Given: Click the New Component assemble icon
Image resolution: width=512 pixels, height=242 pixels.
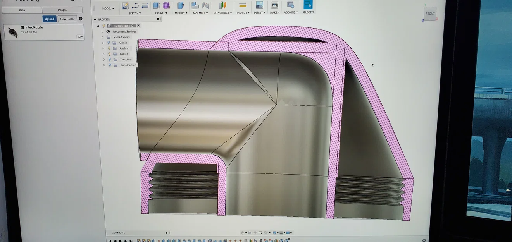Looking at the screenshot, I should pos(195,5).
